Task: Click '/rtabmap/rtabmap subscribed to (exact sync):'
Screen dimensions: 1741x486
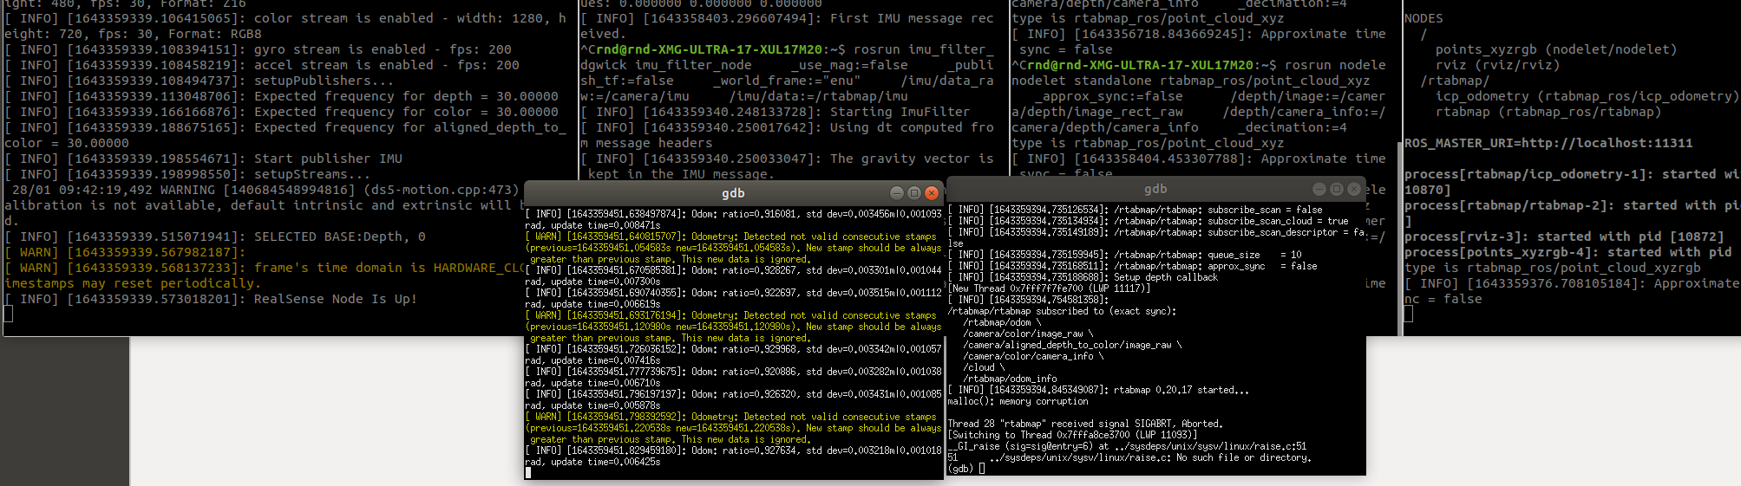Action: (1063, 311)
